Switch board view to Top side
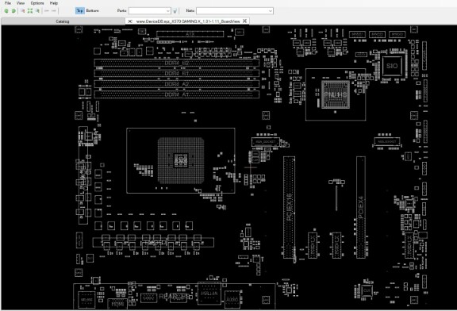The image size is (457, 311). [x=80, y=11]
